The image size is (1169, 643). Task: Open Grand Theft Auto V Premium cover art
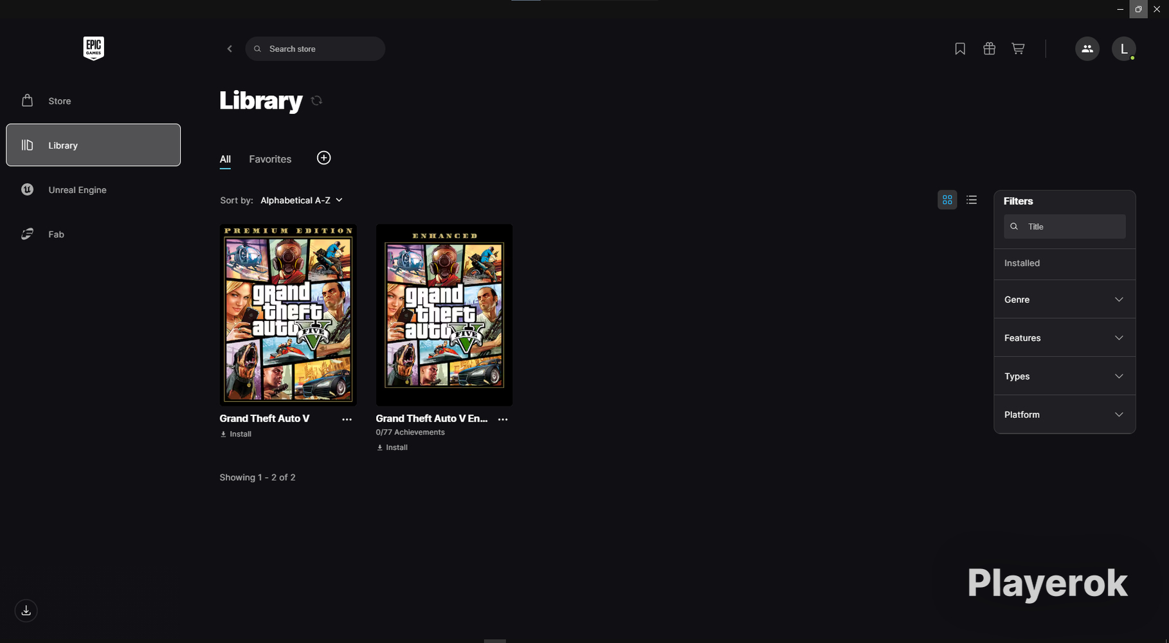pyautogui.click(x=288, y=315)
